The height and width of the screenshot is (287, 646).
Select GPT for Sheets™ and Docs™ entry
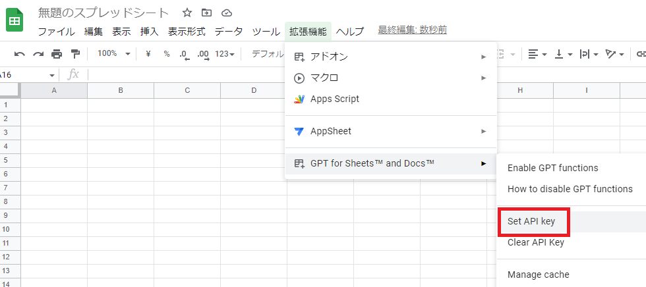390,164
